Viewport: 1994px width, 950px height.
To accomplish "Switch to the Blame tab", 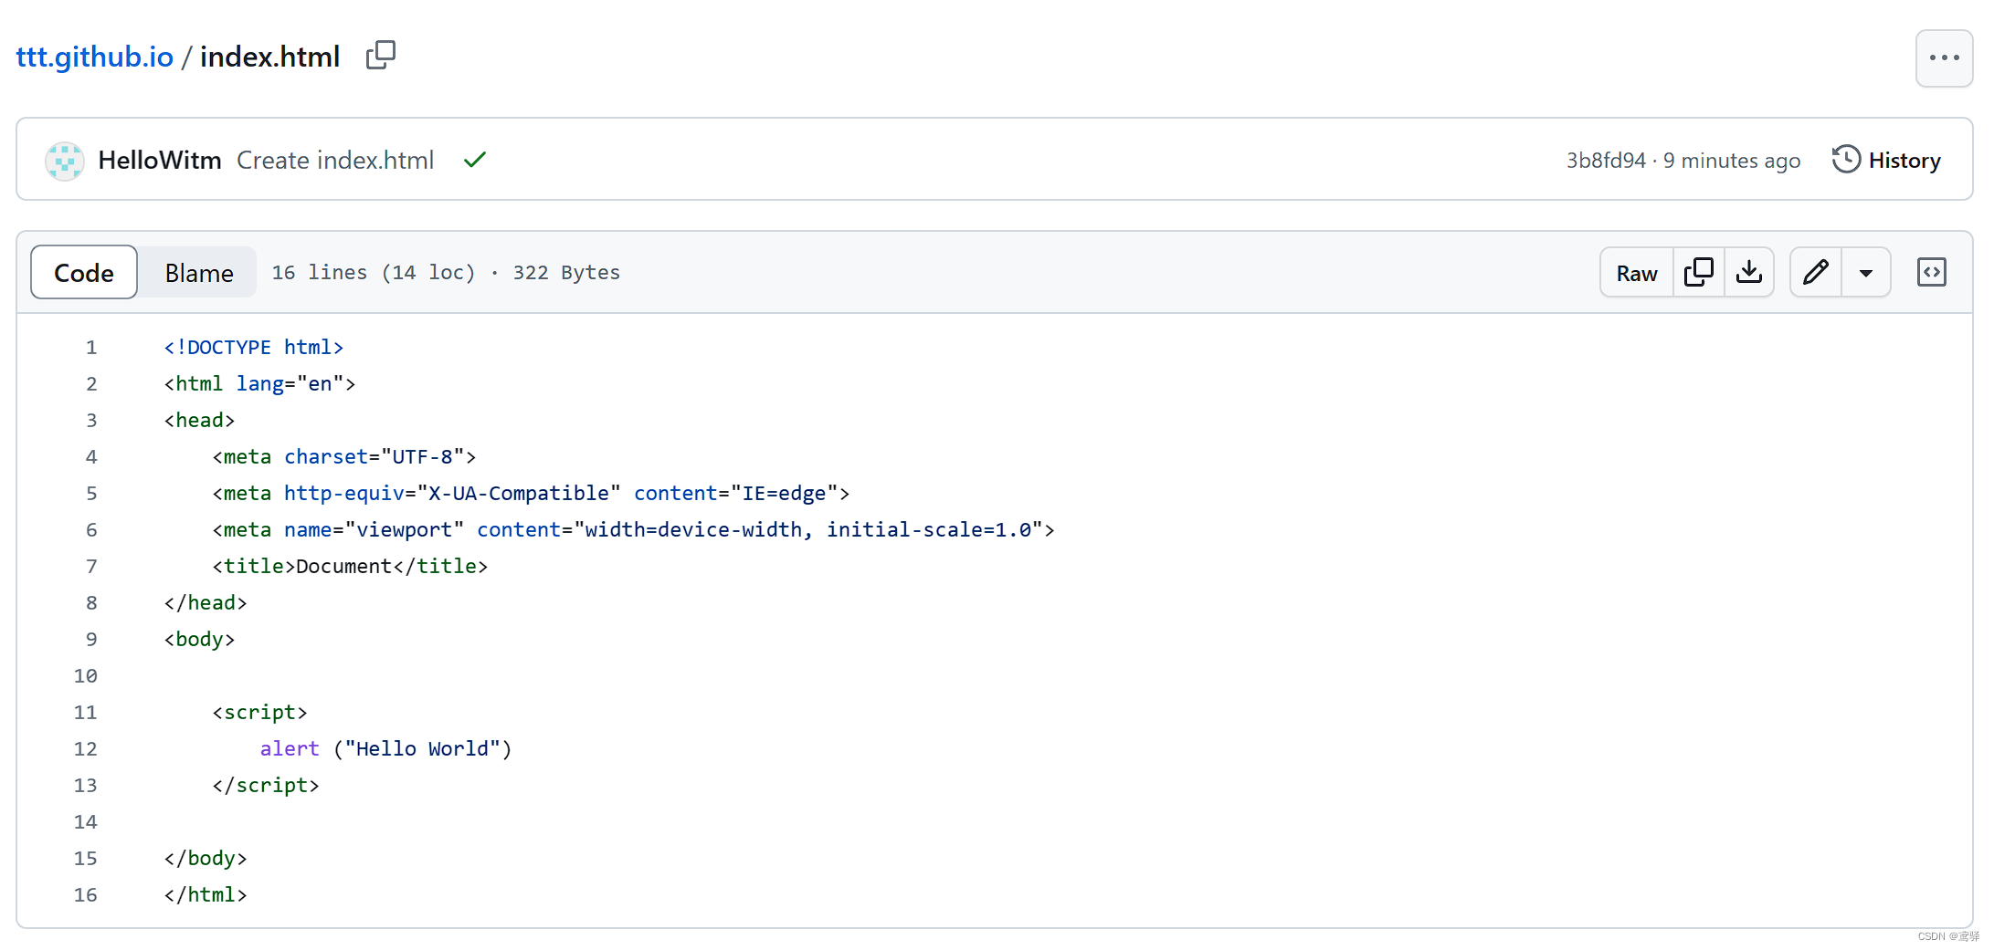I will tap(199, 272).
